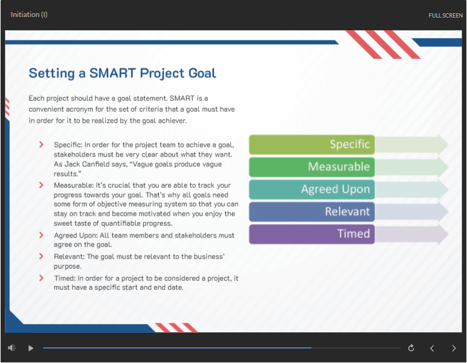
Task: Click the Jack Canfield quote text
Action: (138, 169)
